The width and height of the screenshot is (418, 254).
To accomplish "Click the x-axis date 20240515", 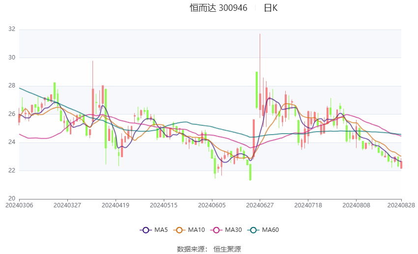I will (x=164, y=205).
